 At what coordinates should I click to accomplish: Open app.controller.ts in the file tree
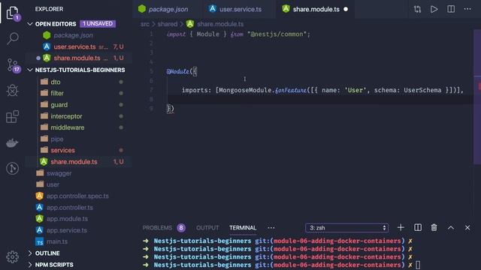point(70,208)
